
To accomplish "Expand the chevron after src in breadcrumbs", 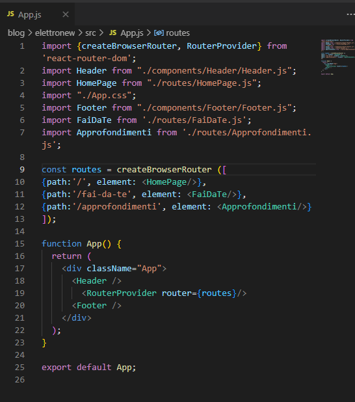I will (x=101, y=33).
